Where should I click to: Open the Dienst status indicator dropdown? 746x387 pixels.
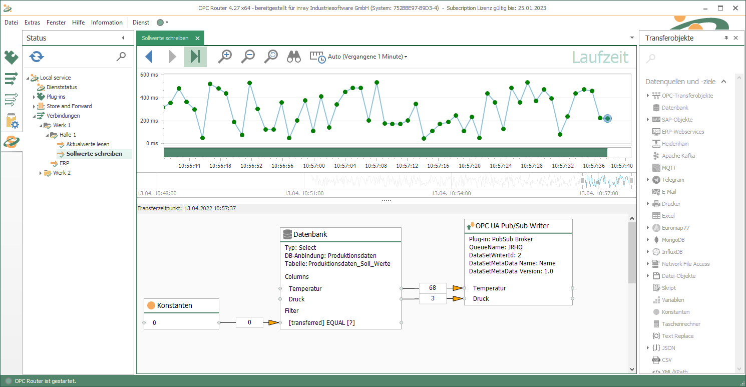(x=163, y=23)
